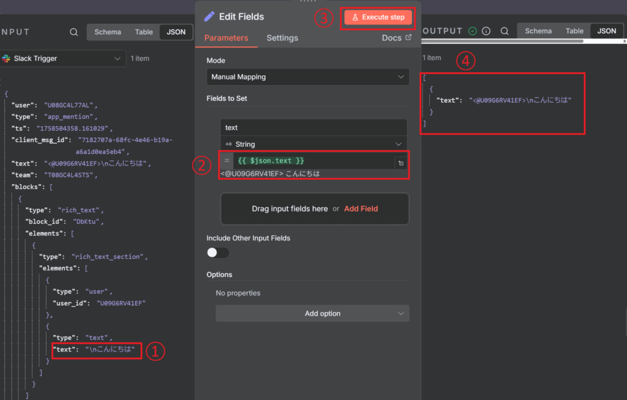Click the green success checkmark beside OUTPUT
627x400 pixels.
click(x=473, y=31)
